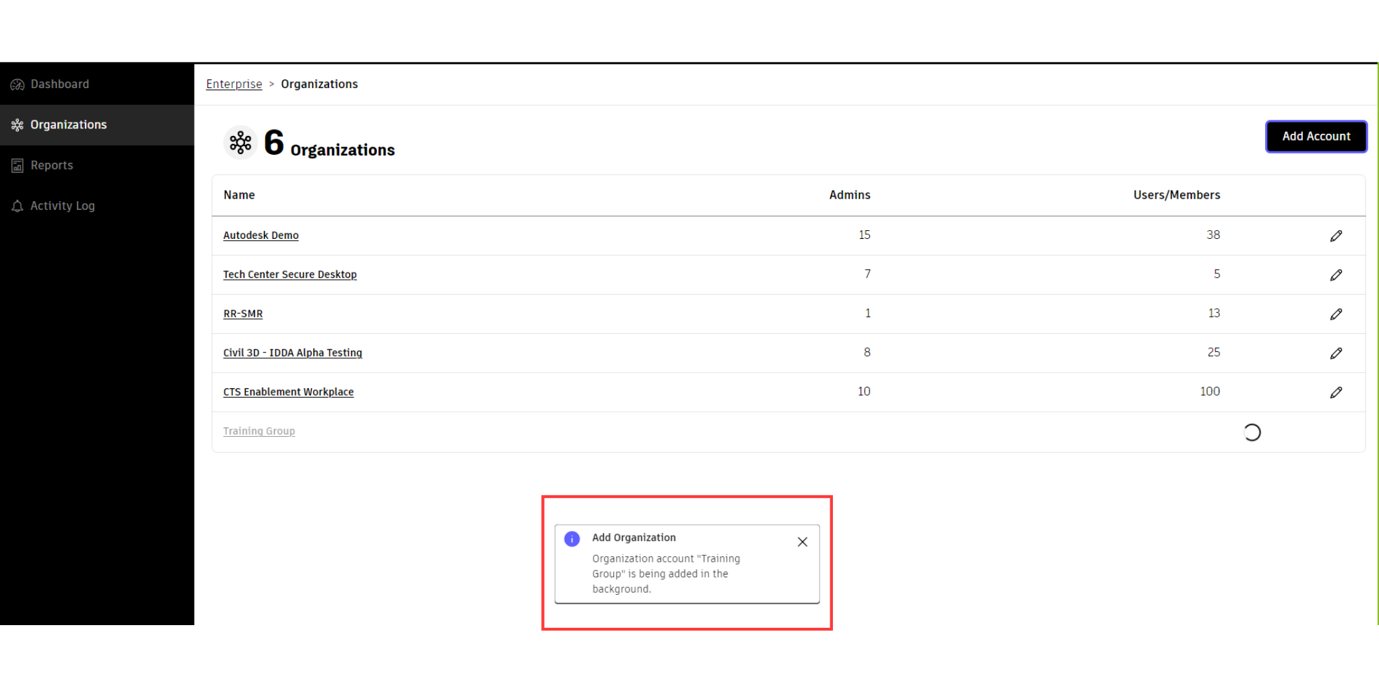Edit CTS Enablement Workplace with pencil icon
This screenshot has width=1379, height=687.
(1336, 392)
